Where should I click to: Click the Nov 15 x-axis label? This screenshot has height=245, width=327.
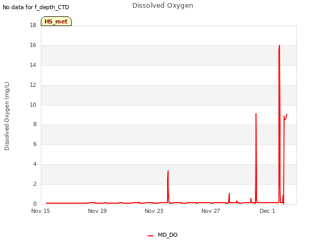[x=40, y=211]
